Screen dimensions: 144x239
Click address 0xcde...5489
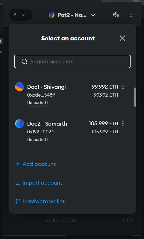coord(41,95)
